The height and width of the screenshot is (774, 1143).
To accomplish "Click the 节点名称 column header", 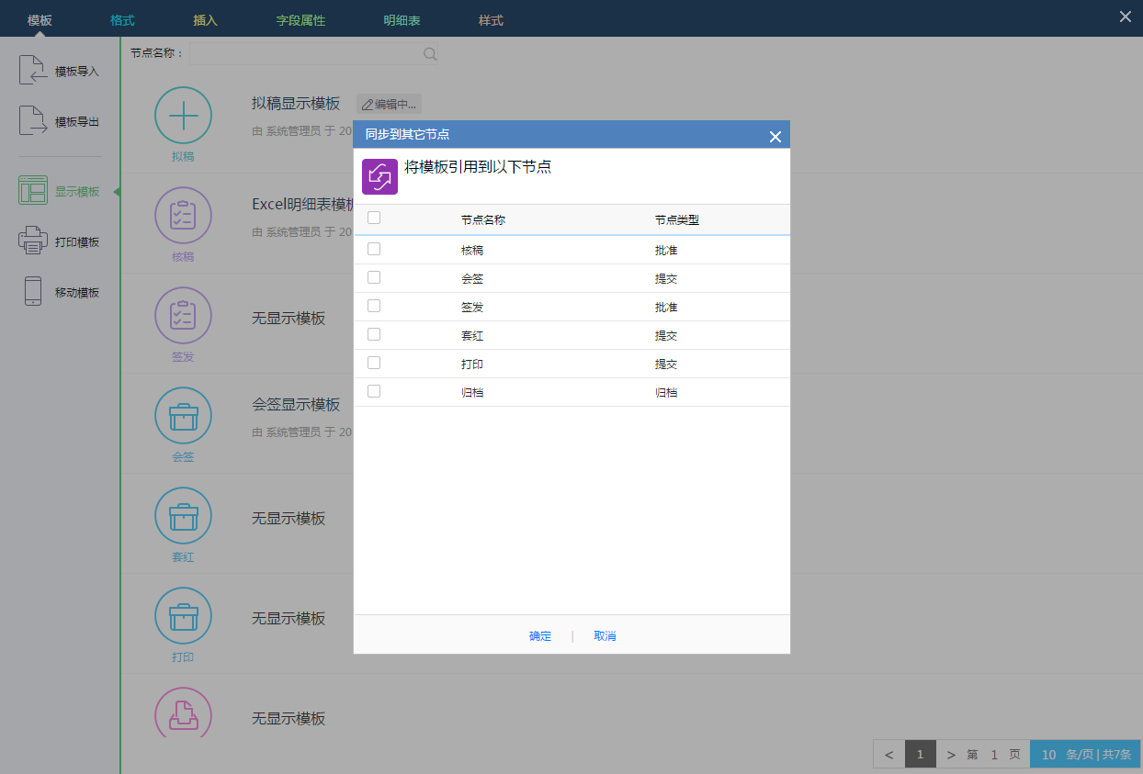I will [483, 220].
